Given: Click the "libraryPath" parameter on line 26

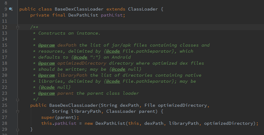Looking at the screenshot, I should (86, 112).
